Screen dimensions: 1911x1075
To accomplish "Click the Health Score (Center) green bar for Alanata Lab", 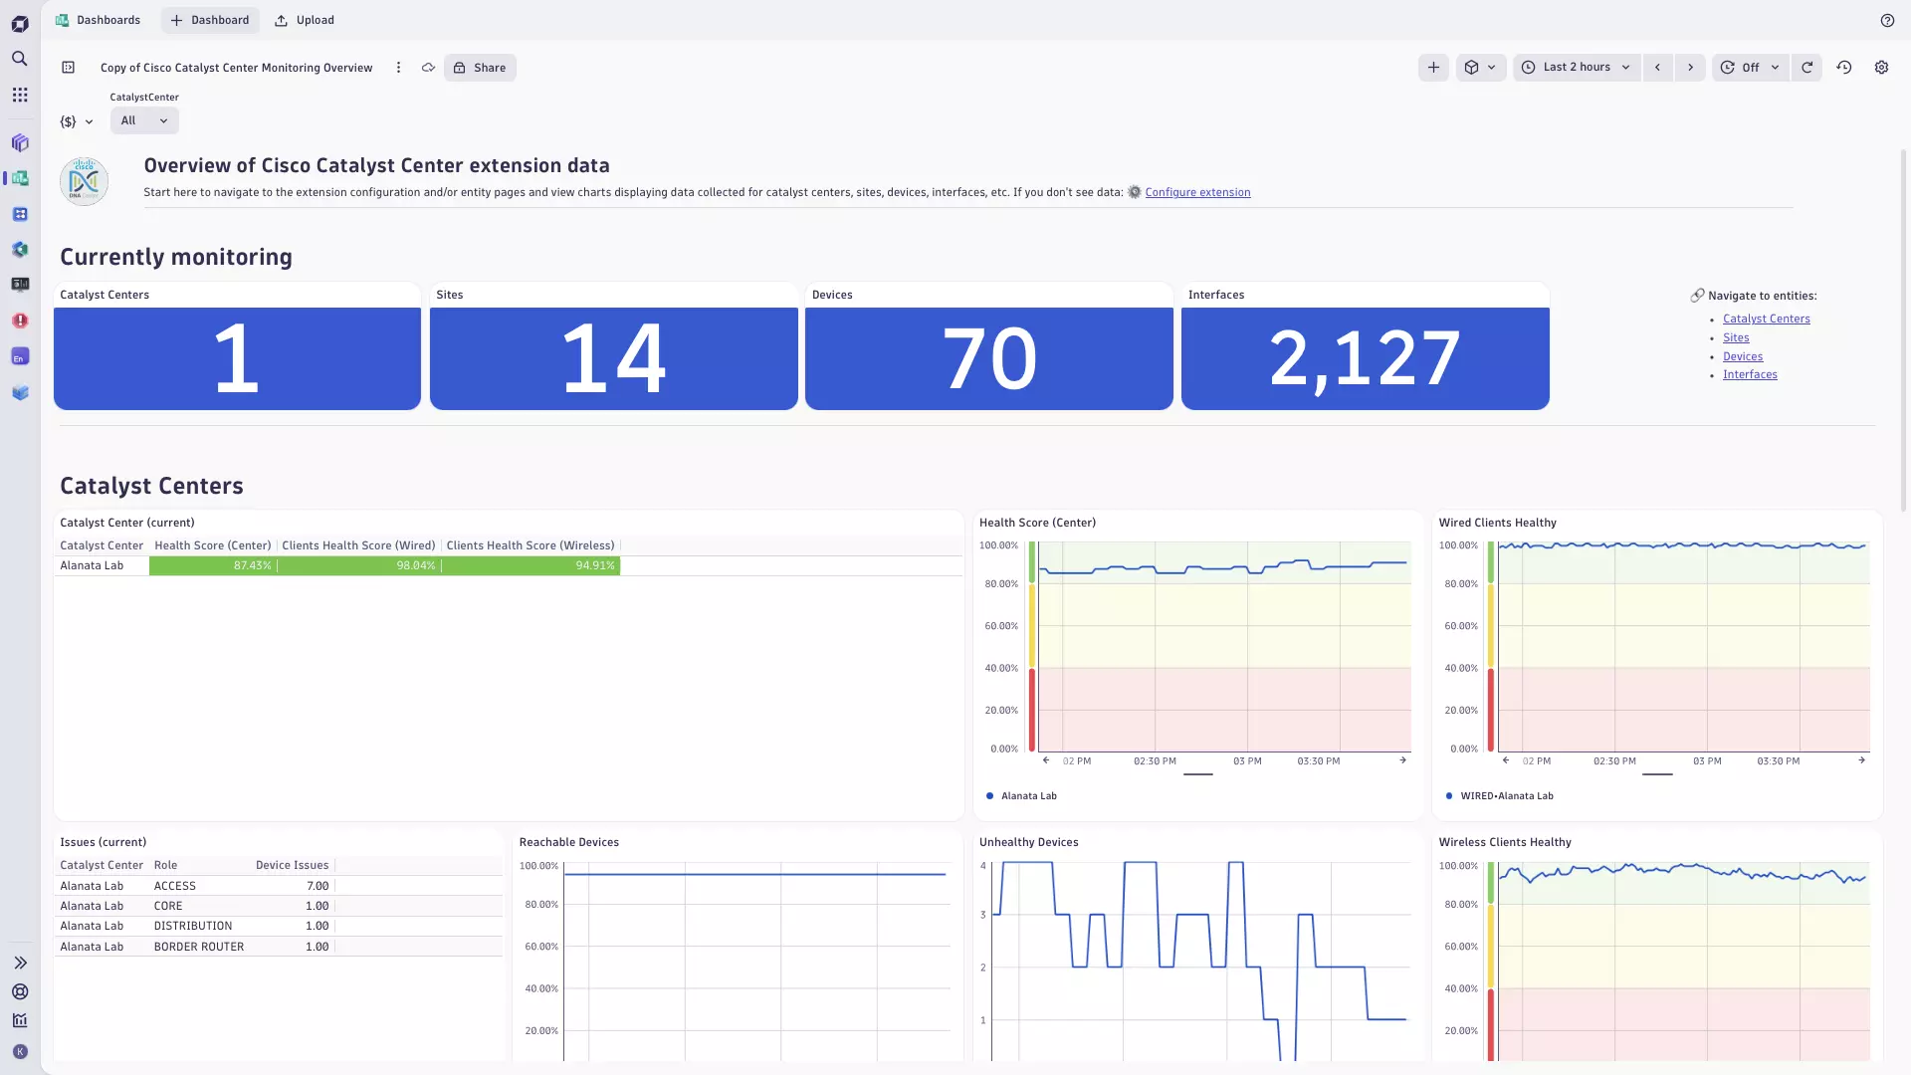I will pyautogui.click(x=212, y=565).
